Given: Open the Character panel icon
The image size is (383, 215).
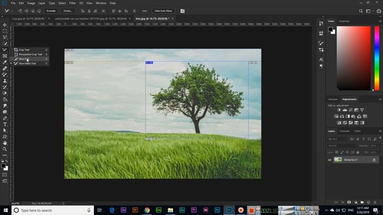Looking at the screenshot, I should 321,60.
